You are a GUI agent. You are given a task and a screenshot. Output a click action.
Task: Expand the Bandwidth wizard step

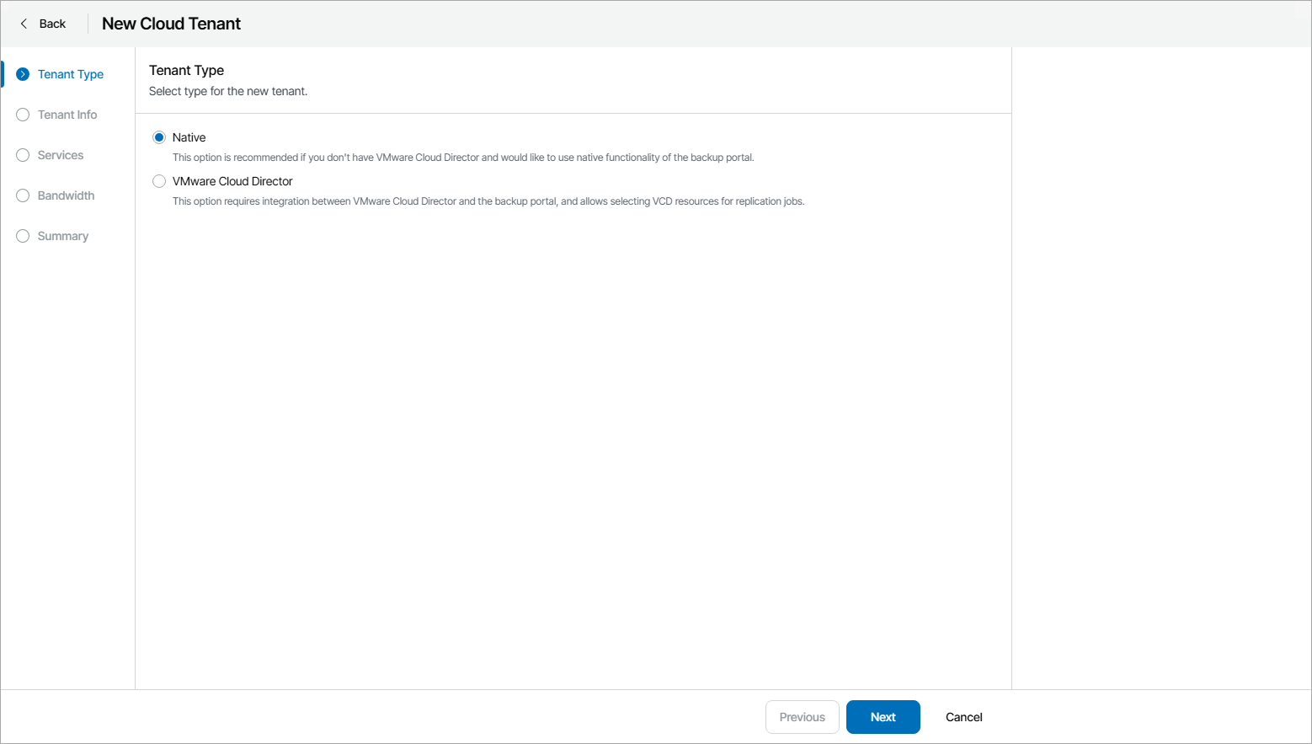click(66, 195)
